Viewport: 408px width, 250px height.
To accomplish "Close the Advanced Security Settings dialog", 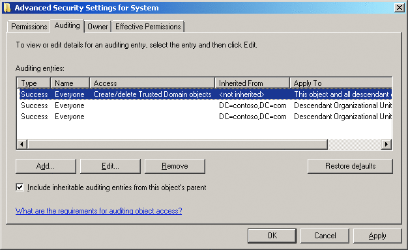I will [x=399, y=8].
